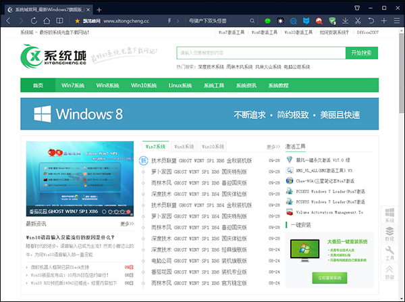
Task: Open the downloads arrow icon
Action: 345,21
